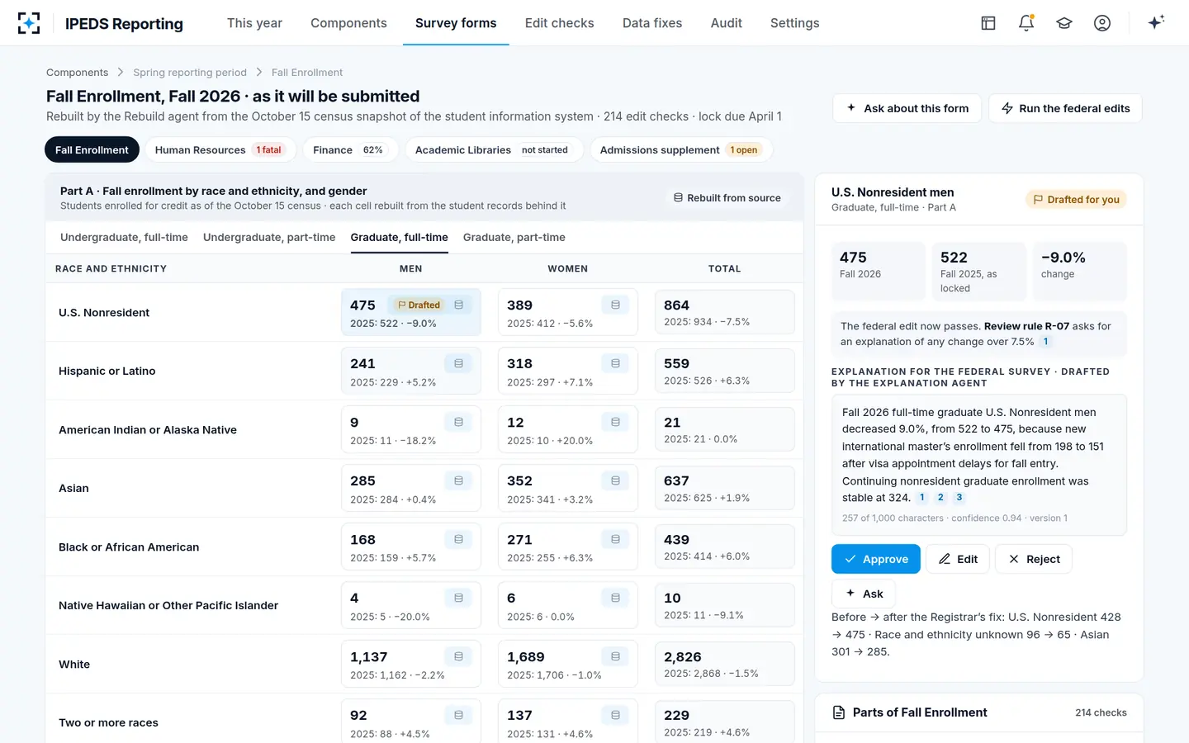Open the notifications bell
Image resolution: width=1189 pixels, height=743 pixels.
click(x=1026, y=23)
